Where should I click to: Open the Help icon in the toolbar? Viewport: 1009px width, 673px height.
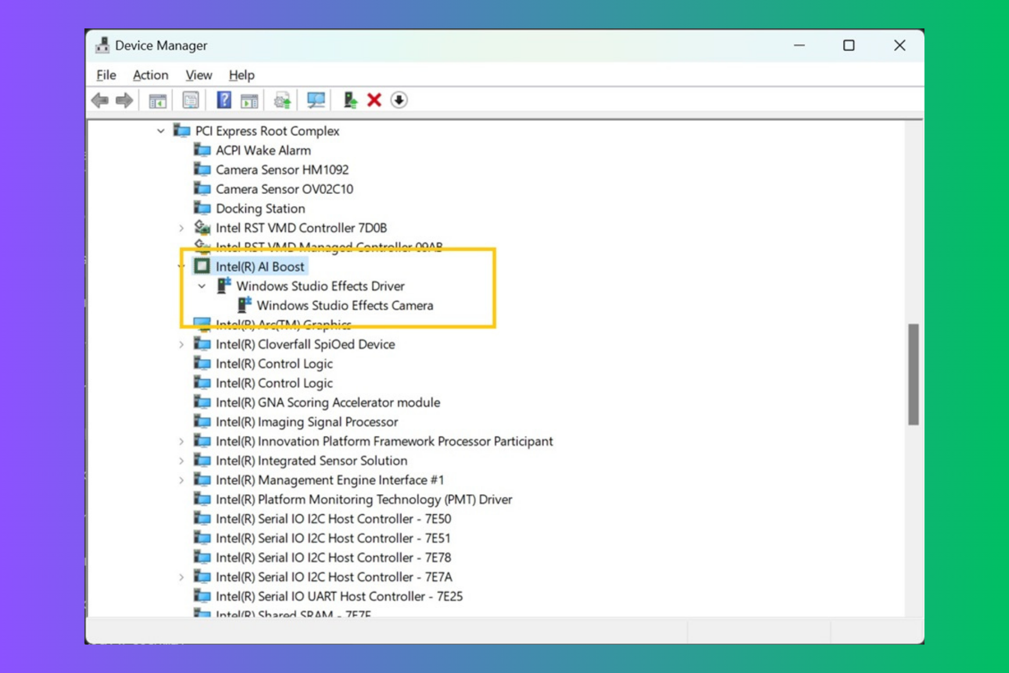[223, 100]
